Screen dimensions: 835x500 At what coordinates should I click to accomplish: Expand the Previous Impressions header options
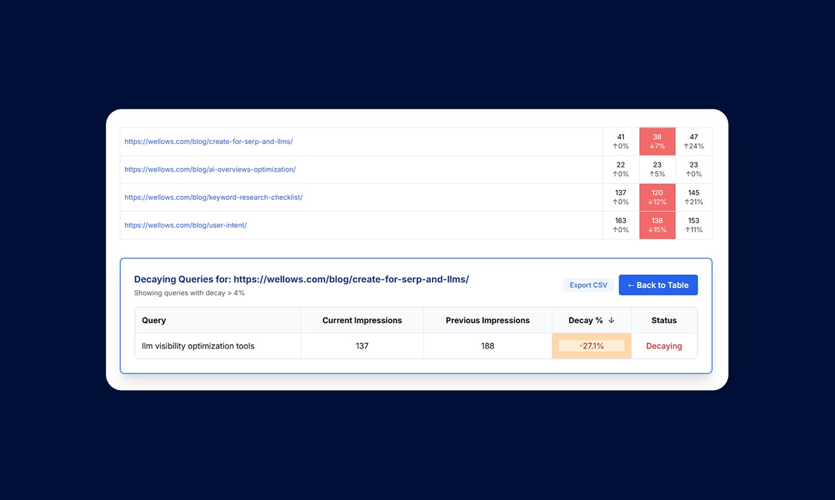coord(487,320)
